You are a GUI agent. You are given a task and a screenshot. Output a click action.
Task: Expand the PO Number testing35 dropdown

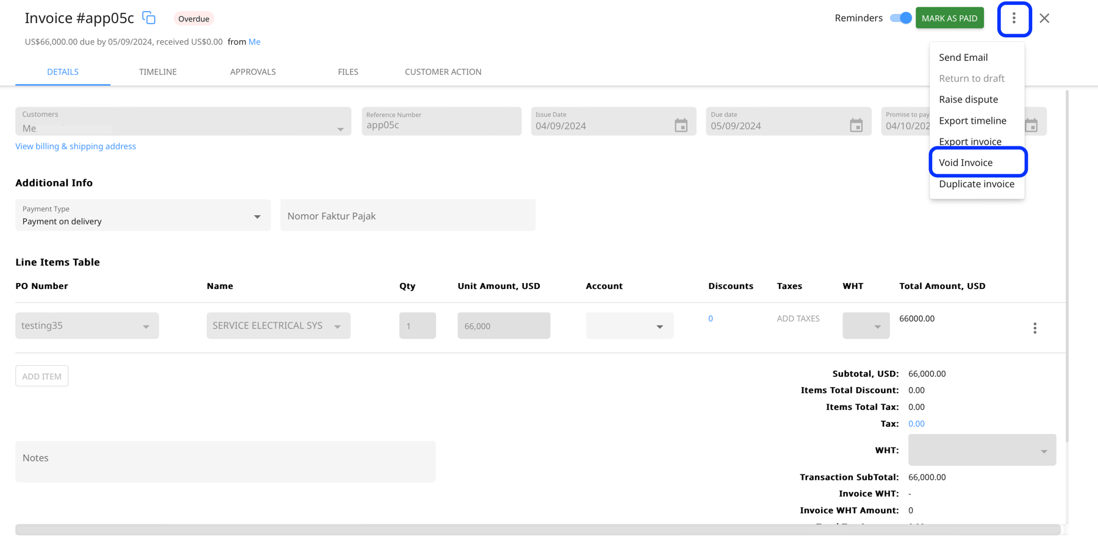[x=146, y=326]
